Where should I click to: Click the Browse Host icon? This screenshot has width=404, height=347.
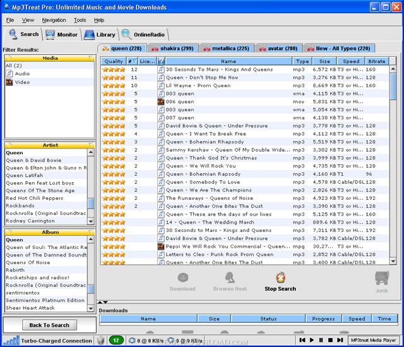point(230,278)
